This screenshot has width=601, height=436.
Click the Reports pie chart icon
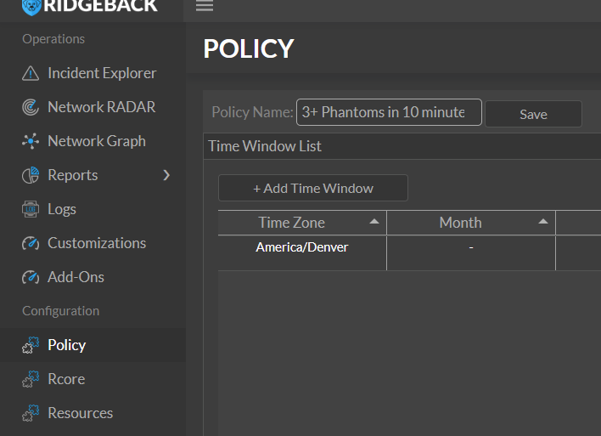tap(31, 175)
